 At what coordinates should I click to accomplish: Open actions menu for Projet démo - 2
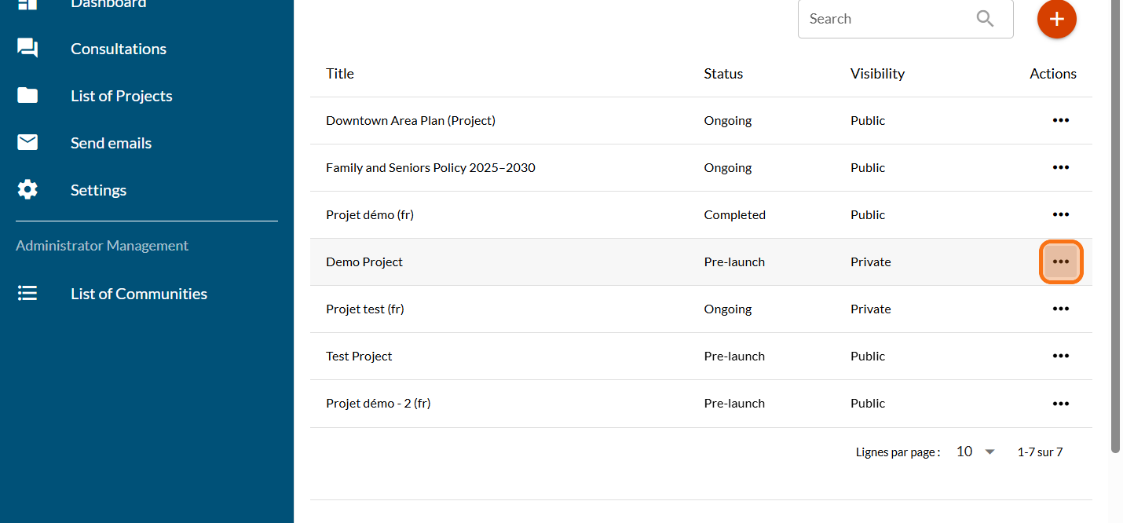coord(1061,403)
